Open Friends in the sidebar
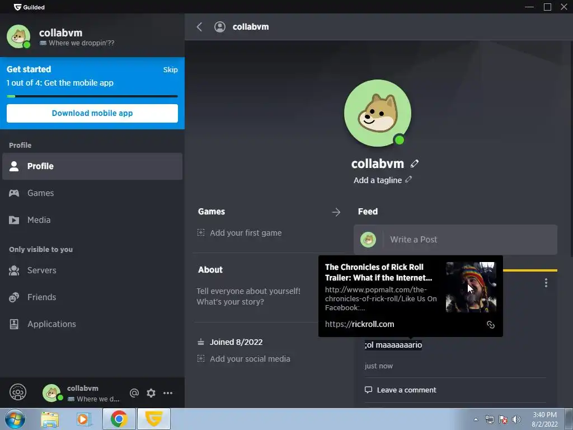The width and height of the screenshot is (573, 430). pos(92,297)
